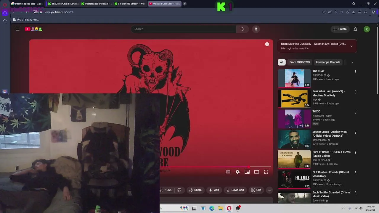Start voice search with the microphone
Image resolution: width=379 pixels, height=213 pixels.
pos(256,29)
